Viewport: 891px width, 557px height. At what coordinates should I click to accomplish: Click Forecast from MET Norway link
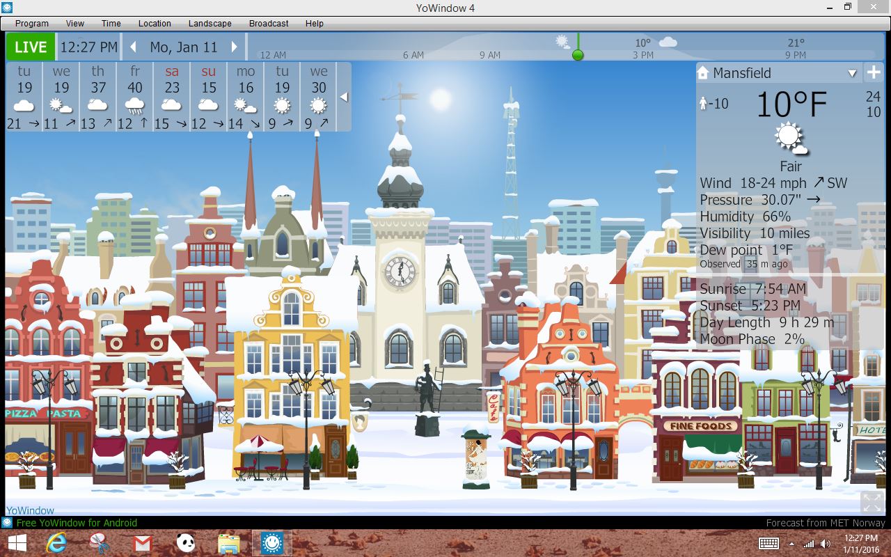[826, 523]
